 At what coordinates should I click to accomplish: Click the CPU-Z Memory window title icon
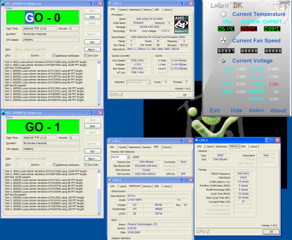point(197,140)
